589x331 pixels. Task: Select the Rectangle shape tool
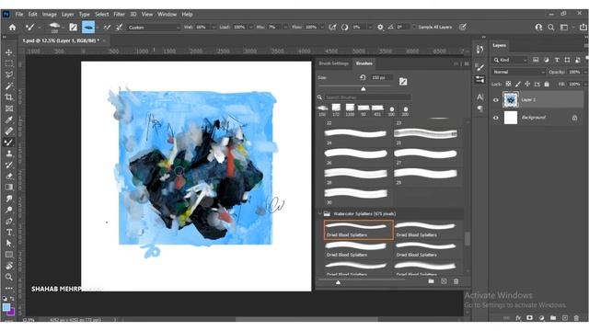point(8,255)
